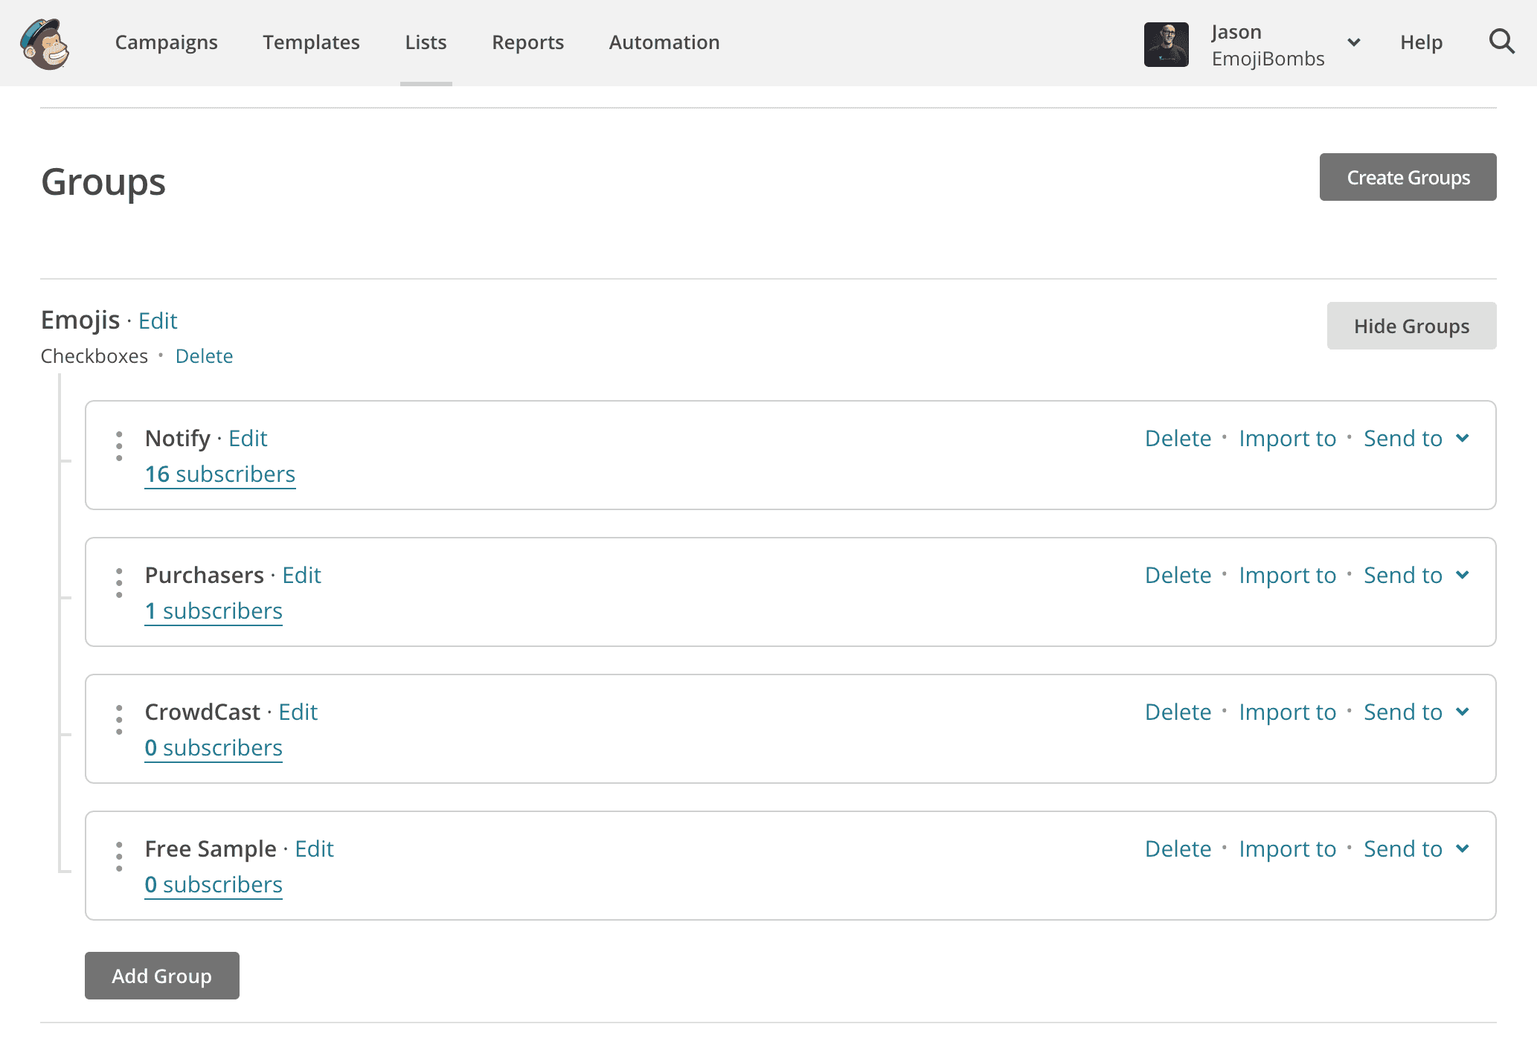Select the drag handle for CrowdCast
The height and width of the screenshot is (1053, 1537).
(x=119, y=721)
